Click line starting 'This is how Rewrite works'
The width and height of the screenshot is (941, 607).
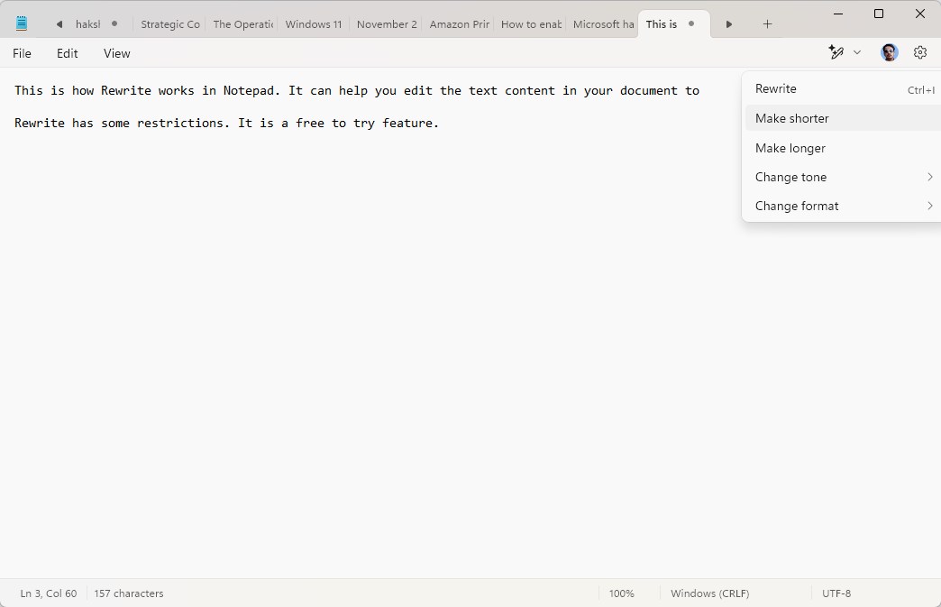[x=356, y=91]
